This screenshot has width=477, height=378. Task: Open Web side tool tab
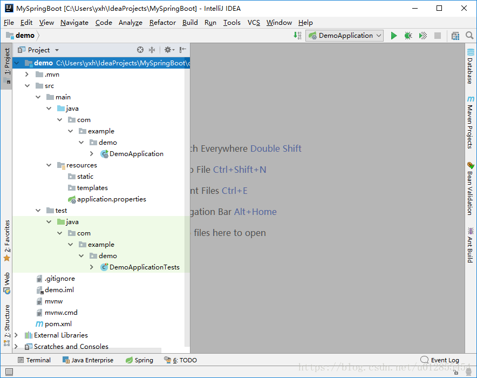[6, 283]
